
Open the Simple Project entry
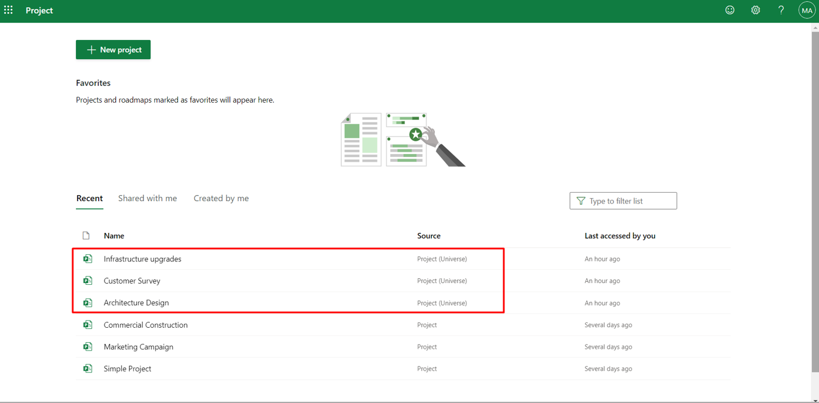(x=127, y=368)
